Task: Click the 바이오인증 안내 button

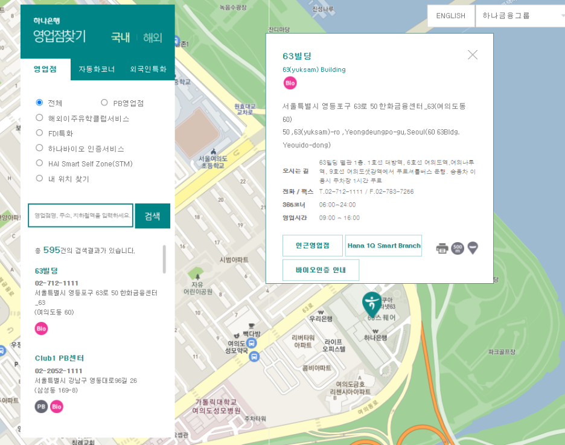Action: coord(321,270)
